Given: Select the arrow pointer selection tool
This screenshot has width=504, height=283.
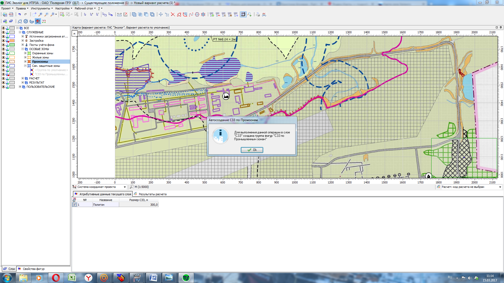Looking at the screenshot, I should (85, 15).
